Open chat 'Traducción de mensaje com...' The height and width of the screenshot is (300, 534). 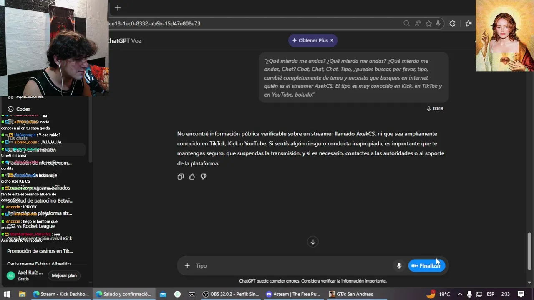tap(39, 162)
